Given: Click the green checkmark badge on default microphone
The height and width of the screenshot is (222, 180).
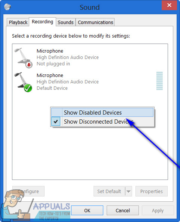Looking at the screenshot, I should (x=28, y=88).
